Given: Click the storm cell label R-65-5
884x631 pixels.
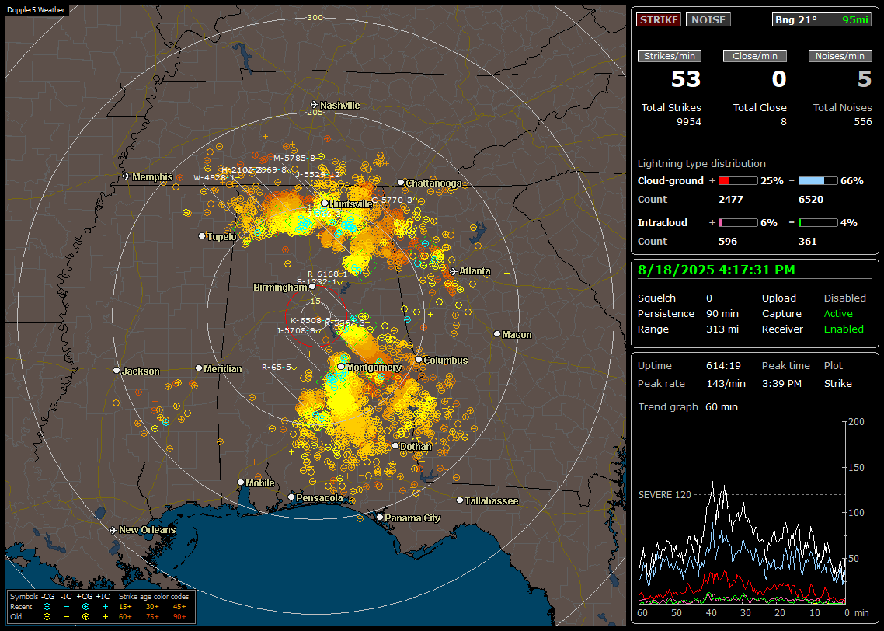Looking at the screenshot, I should [277, 367].
